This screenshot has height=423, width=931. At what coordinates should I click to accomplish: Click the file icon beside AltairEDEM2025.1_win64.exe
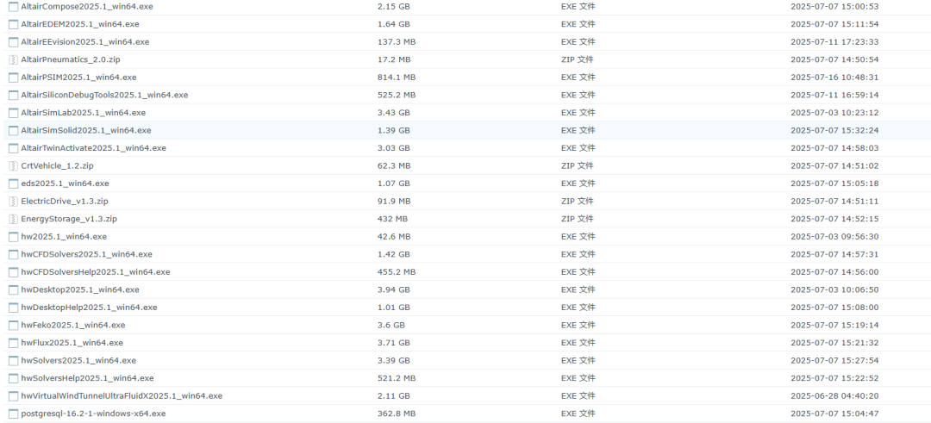point(13,24)
